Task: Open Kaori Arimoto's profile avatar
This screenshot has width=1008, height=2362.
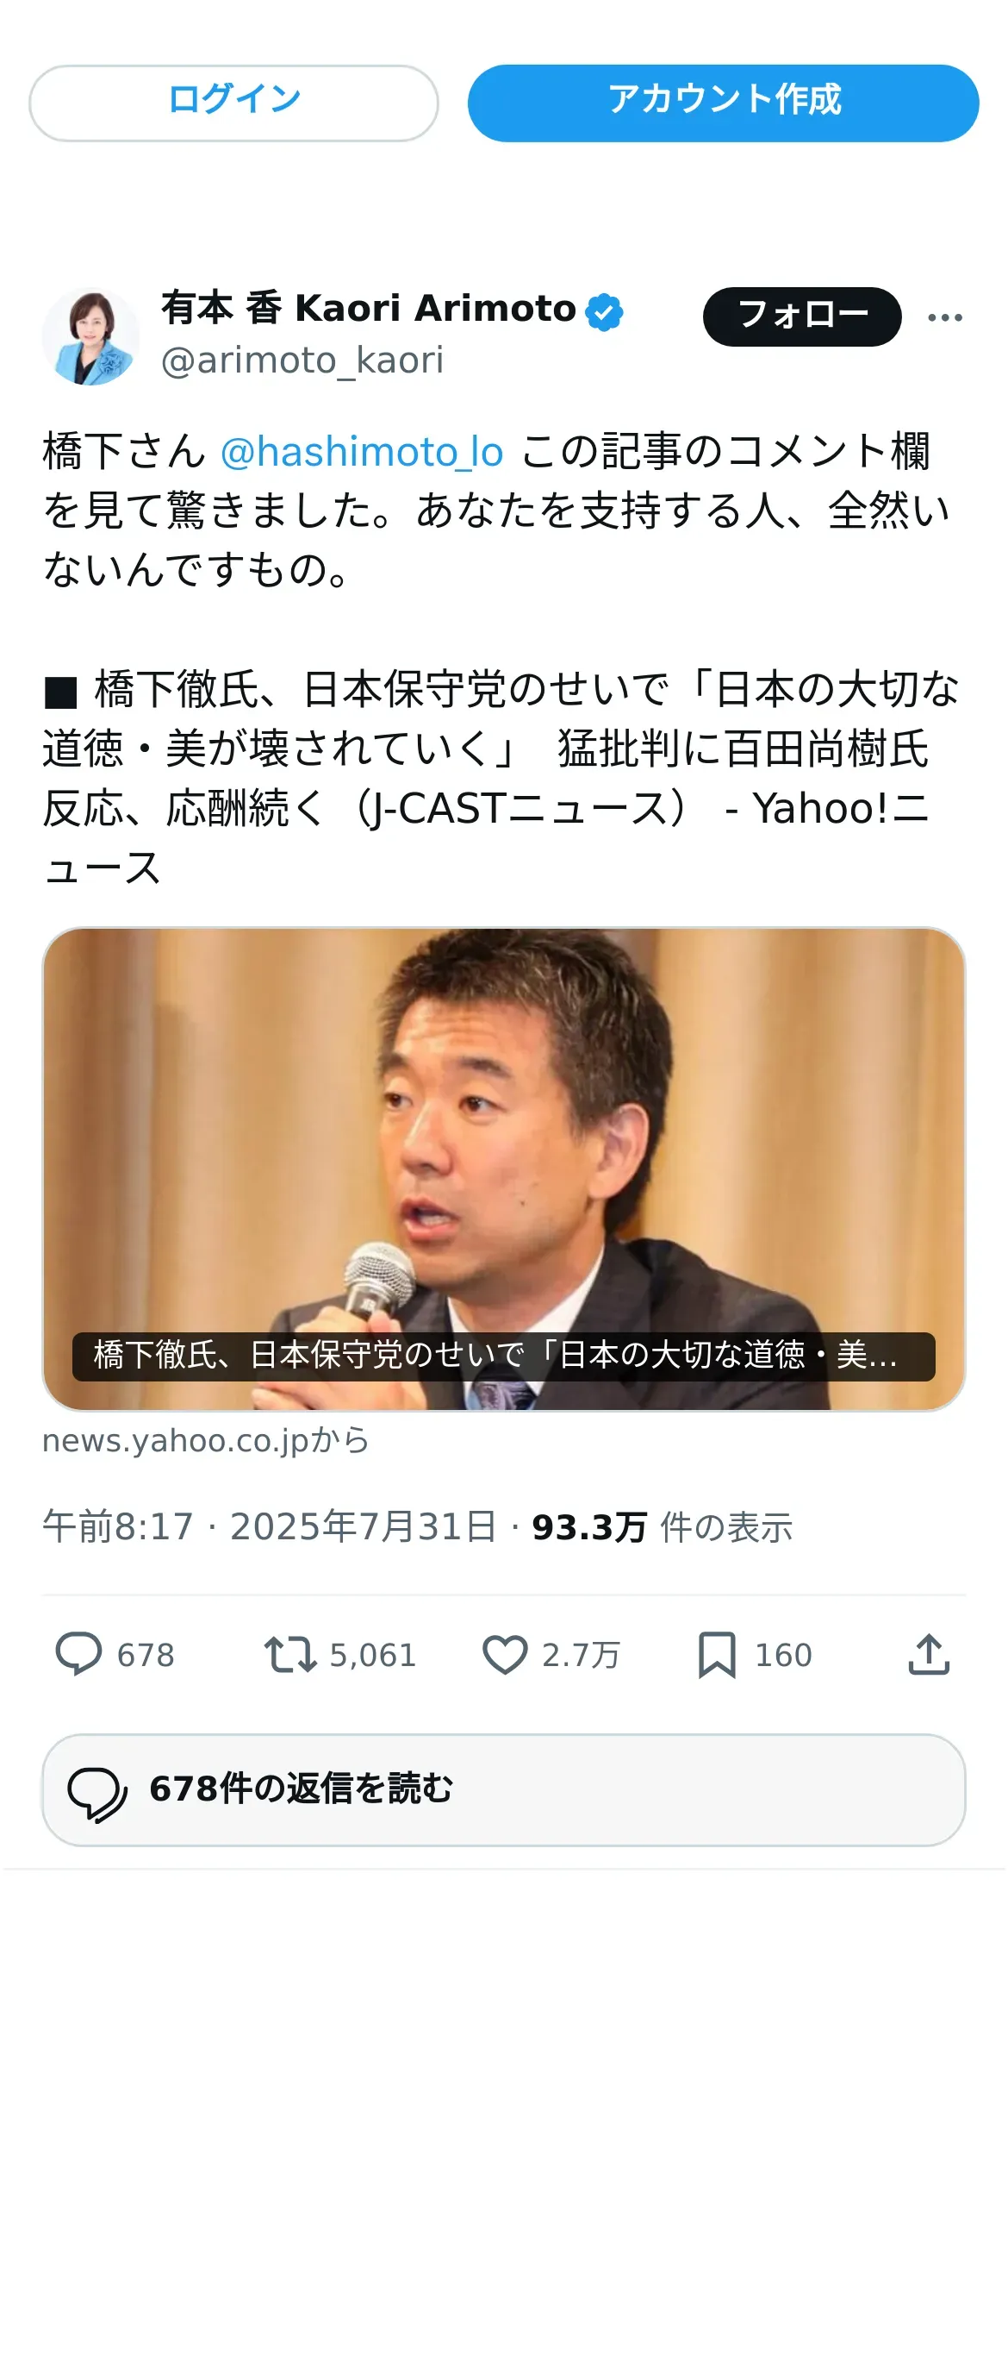Action: coord(90,335)
